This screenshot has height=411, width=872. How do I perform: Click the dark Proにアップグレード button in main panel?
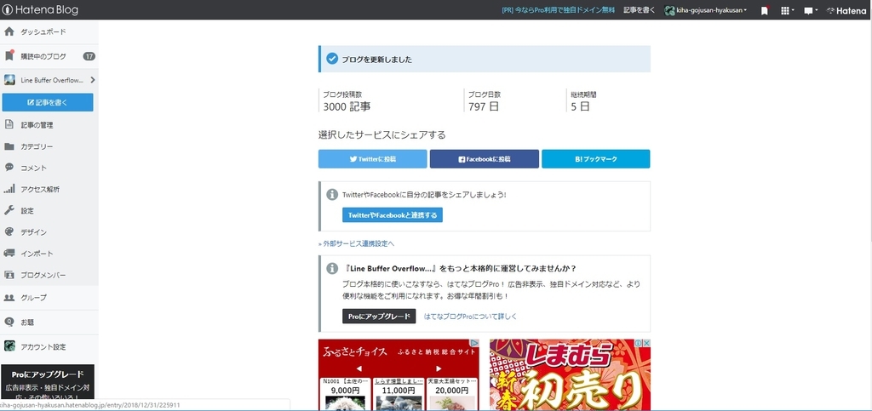point(379,316)
